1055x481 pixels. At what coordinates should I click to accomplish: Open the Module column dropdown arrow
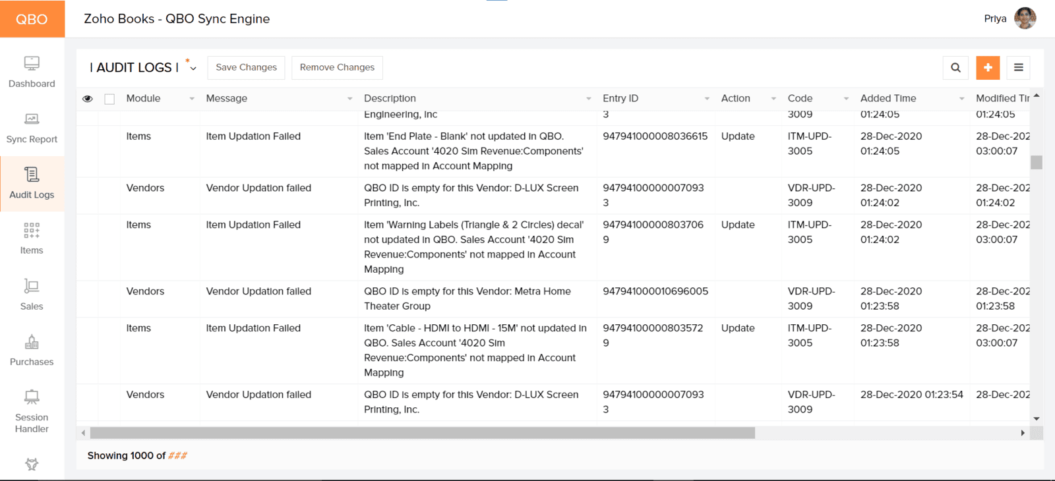(192, 99)
